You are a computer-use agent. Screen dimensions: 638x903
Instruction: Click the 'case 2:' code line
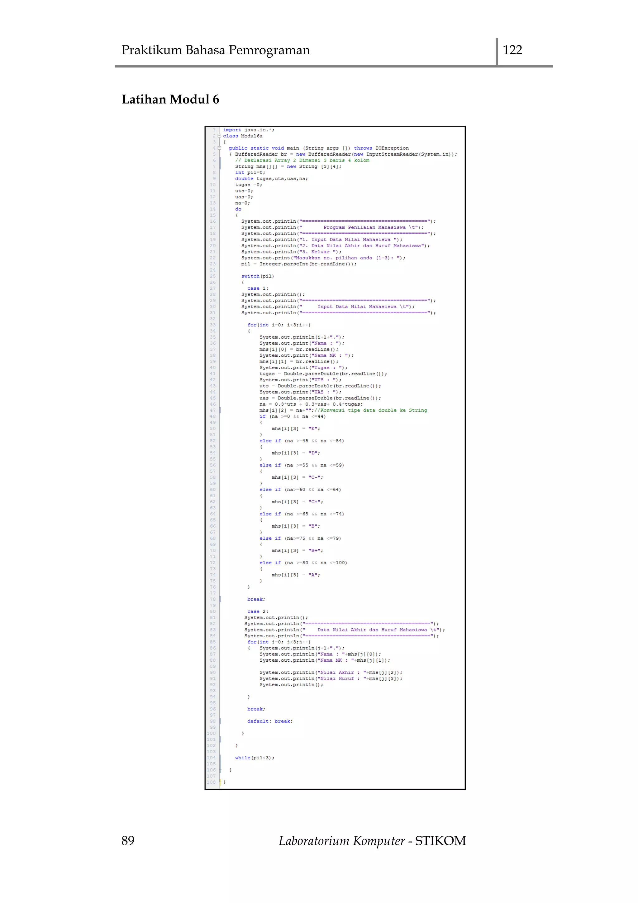258,611
